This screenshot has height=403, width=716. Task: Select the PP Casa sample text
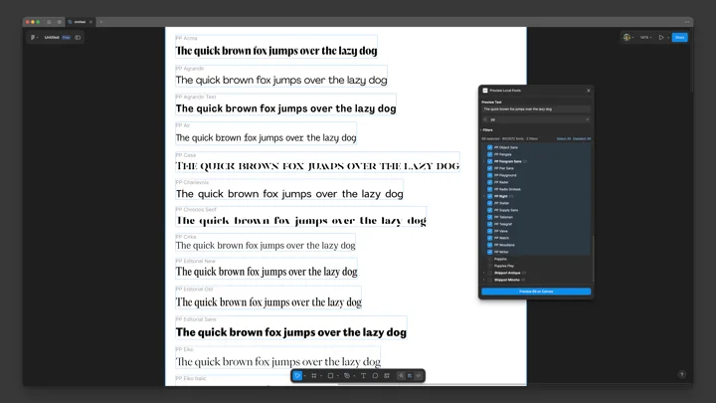point(317,166)
